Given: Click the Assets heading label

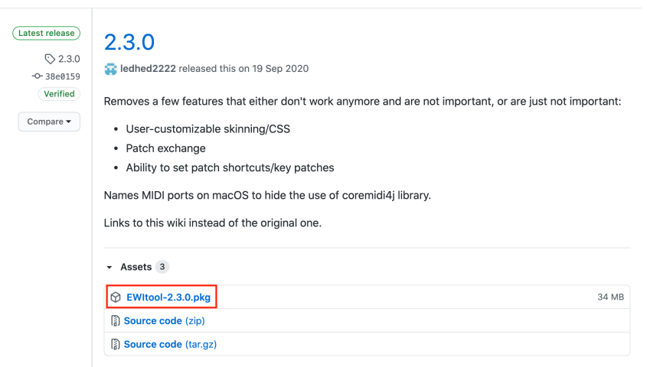Looking at the screenshot, I should [136, 268].
